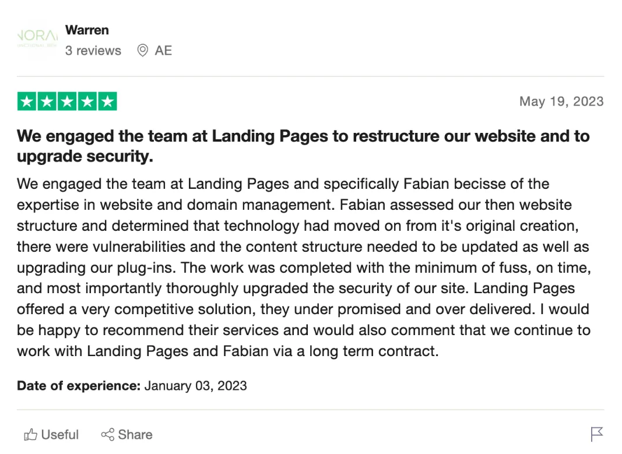Click the 'Useful' button label
622x454 pixels.
60,435
